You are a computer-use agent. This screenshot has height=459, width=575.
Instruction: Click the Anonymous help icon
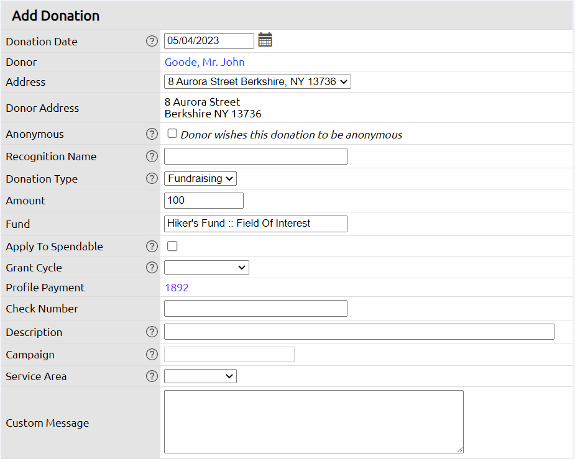152,134
